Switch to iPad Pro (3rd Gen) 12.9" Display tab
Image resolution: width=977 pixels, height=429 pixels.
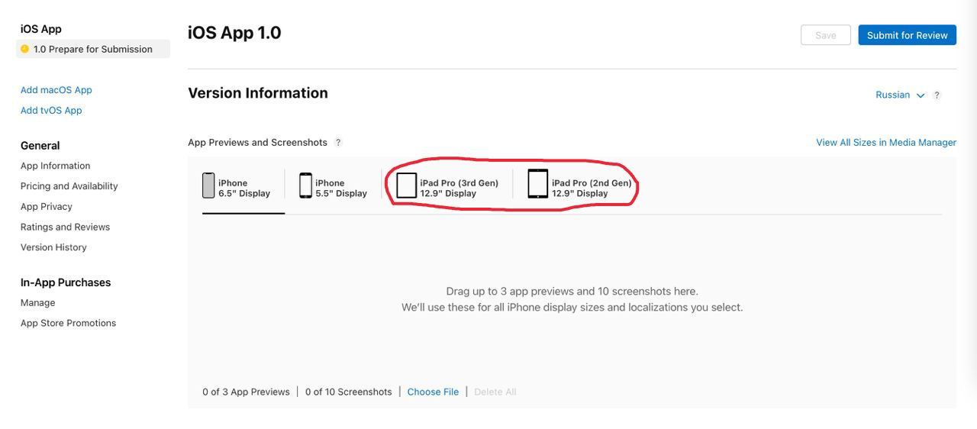(x=459, y=188)
